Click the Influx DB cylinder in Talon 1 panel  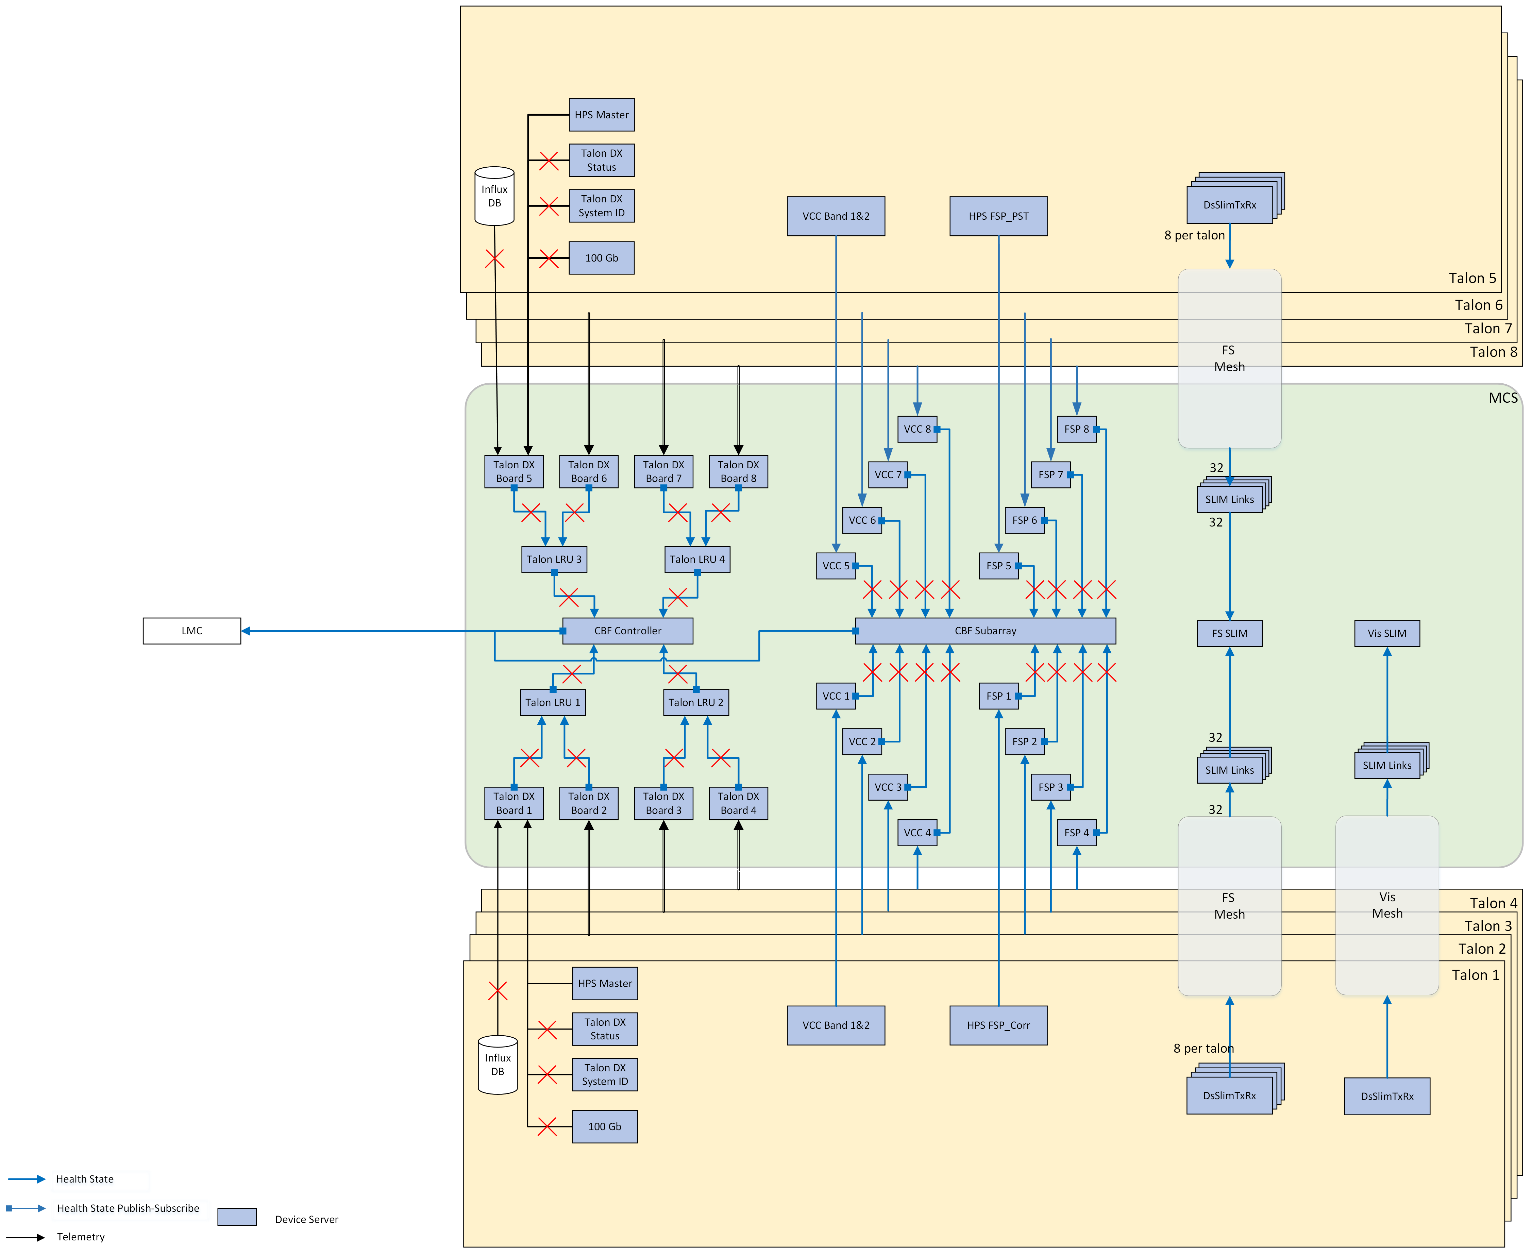pos(498,1065)
